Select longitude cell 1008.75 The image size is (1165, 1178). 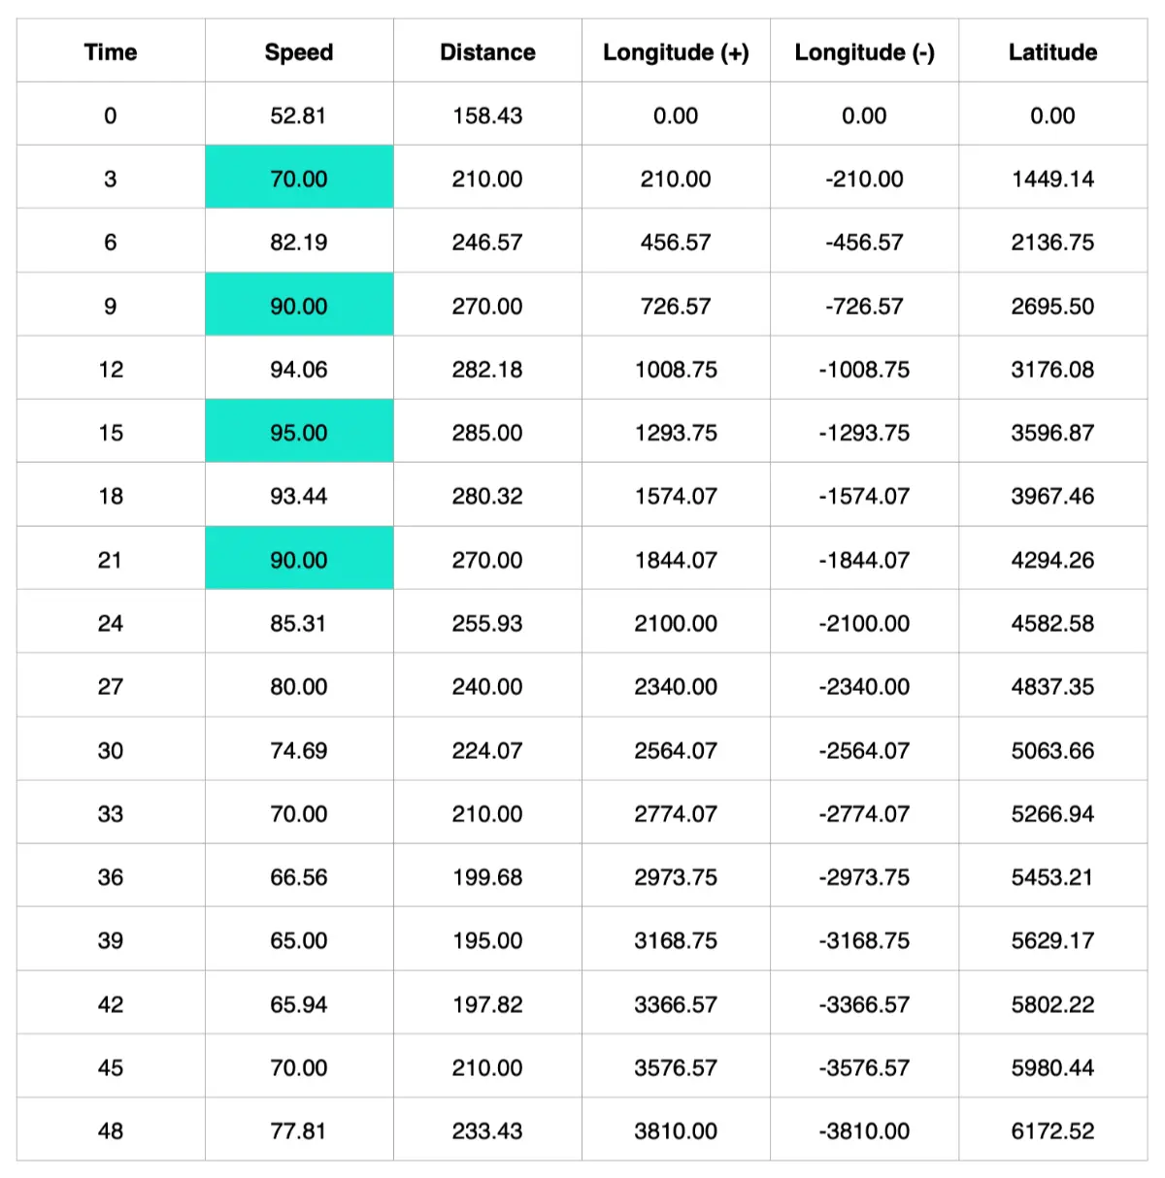676,370
